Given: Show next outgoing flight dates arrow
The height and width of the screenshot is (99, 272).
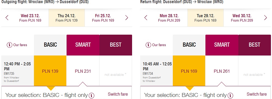Looking at the screenshot, I should pyautogui.click(x=127, y=18).
